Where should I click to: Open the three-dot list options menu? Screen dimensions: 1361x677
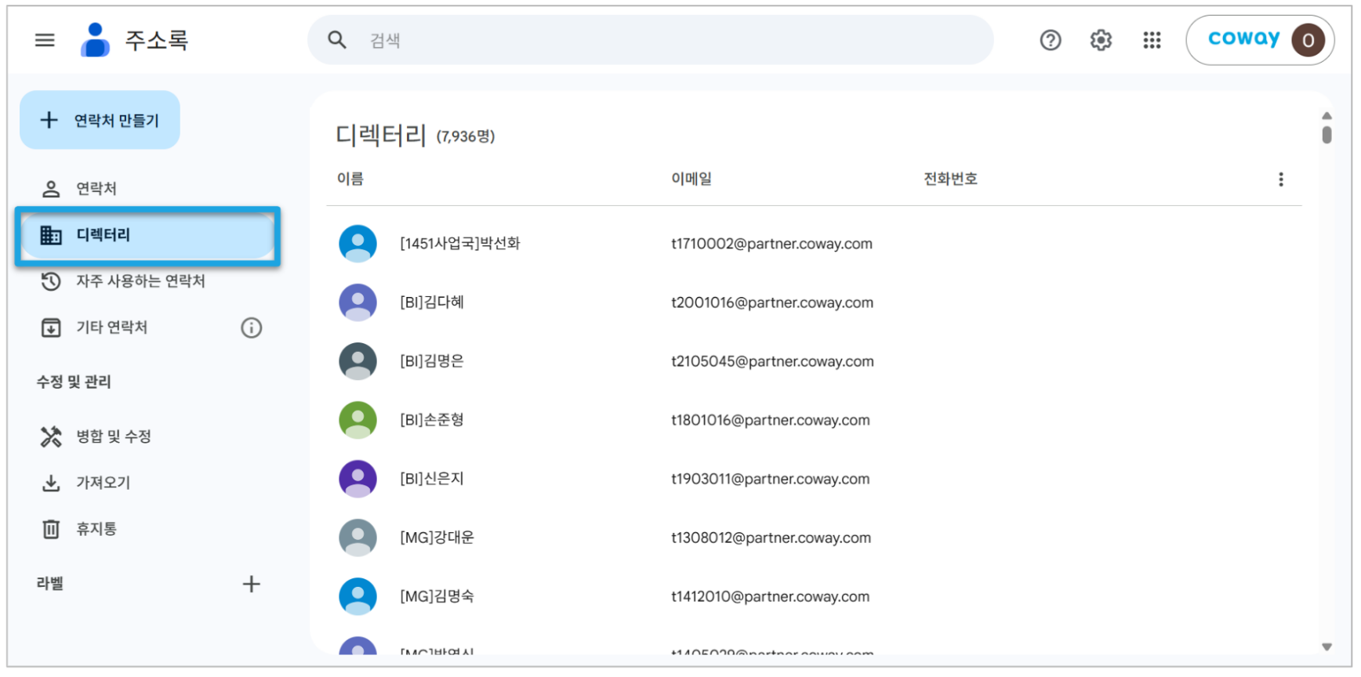pos(1281,179)
